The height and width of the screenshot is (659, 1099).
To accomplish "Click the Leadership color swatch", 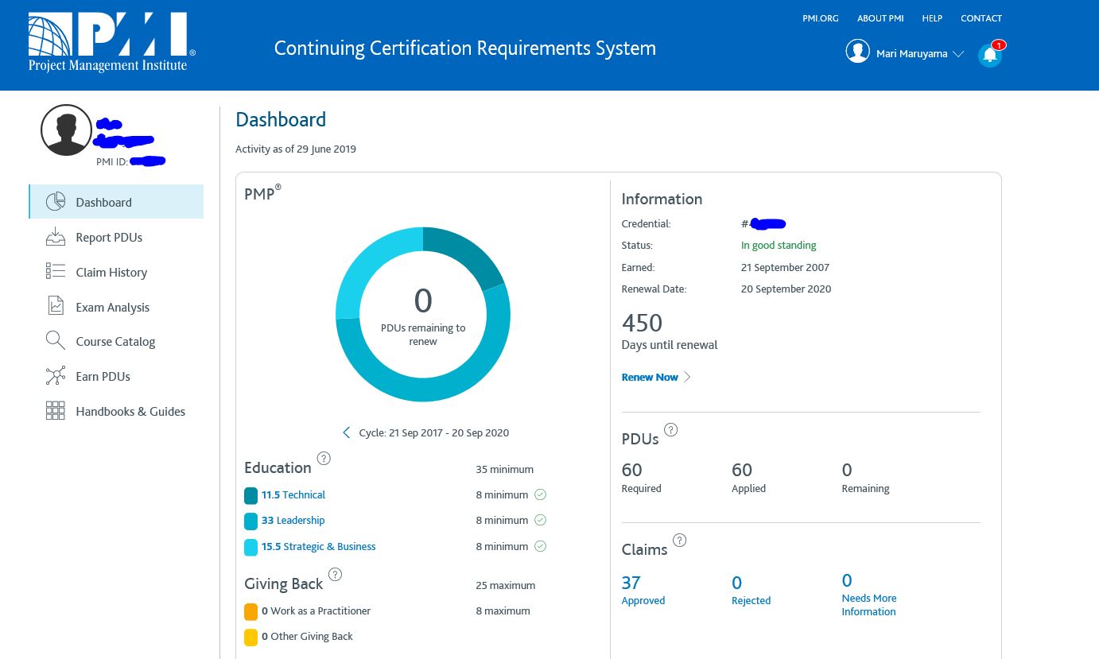I will coord(251,521).
